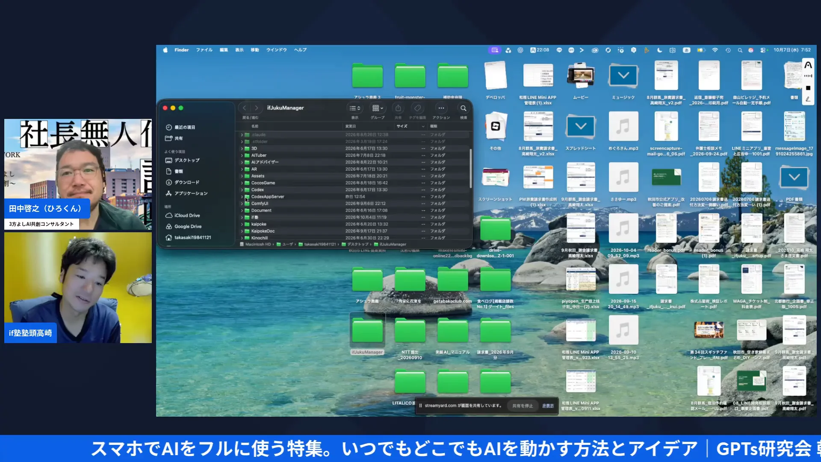Click the battery icon in menu bar
The image size is (821, 462).
700,50
